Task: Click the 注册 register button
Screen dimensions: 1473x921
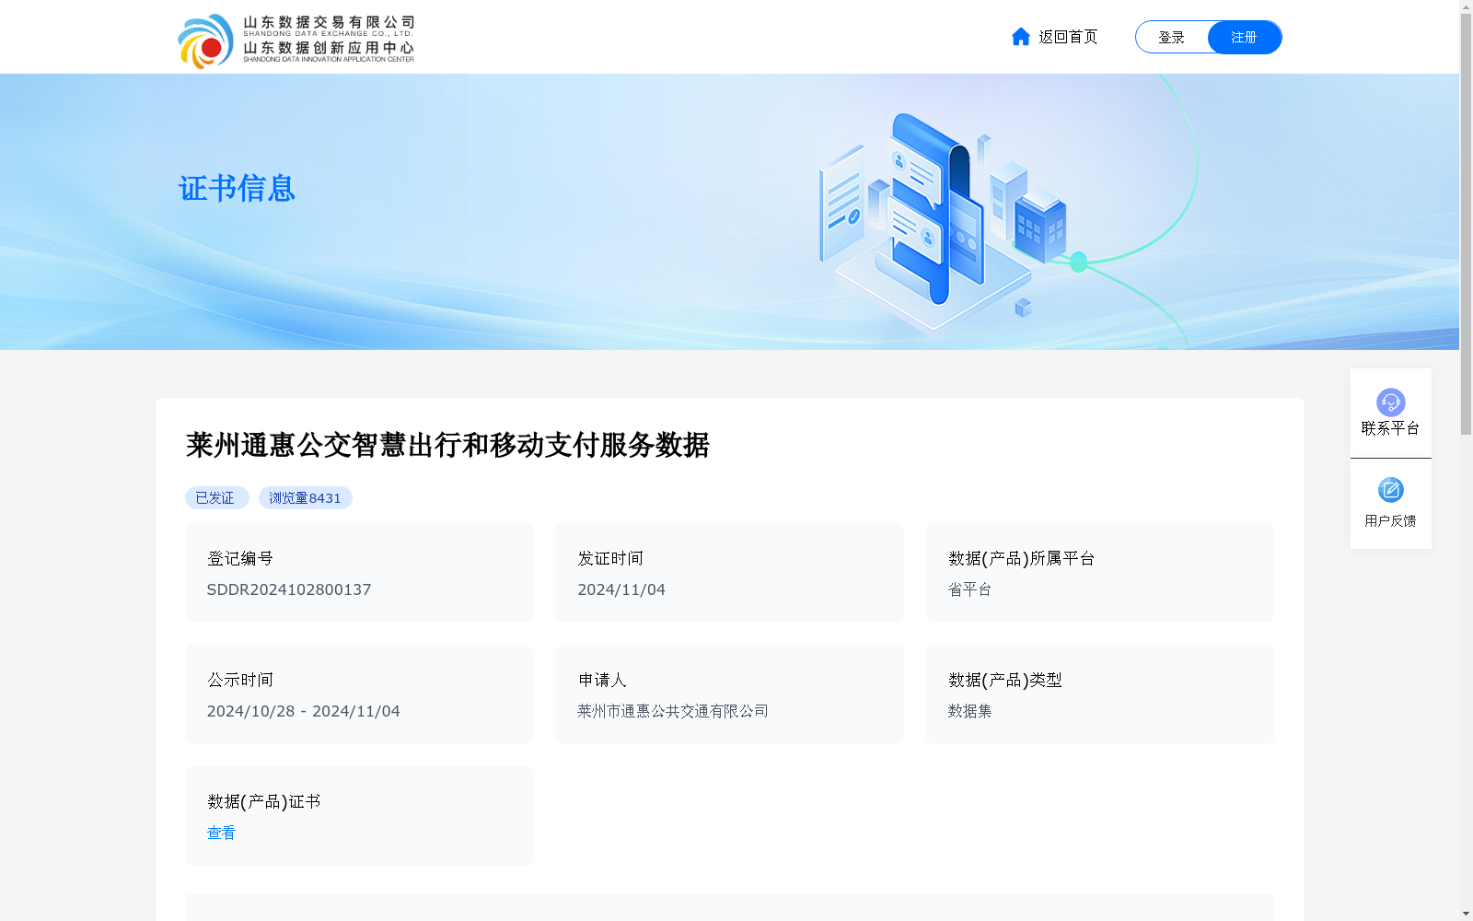Action: click(x=1244, y=37)
